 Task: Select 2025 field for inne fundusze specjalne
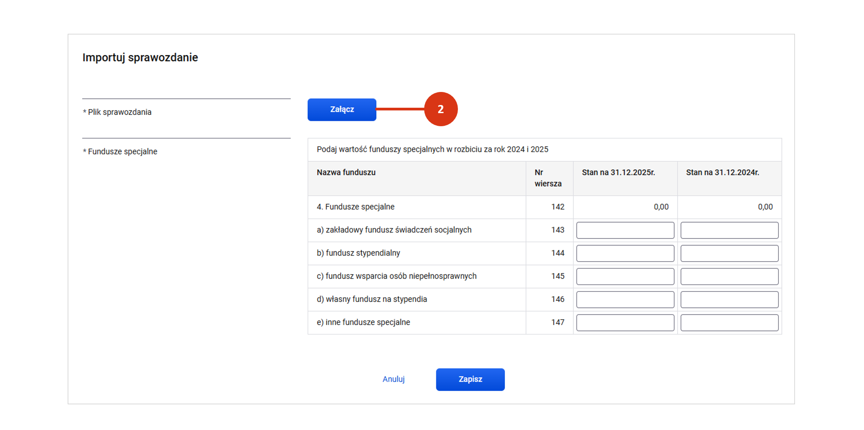625,323
